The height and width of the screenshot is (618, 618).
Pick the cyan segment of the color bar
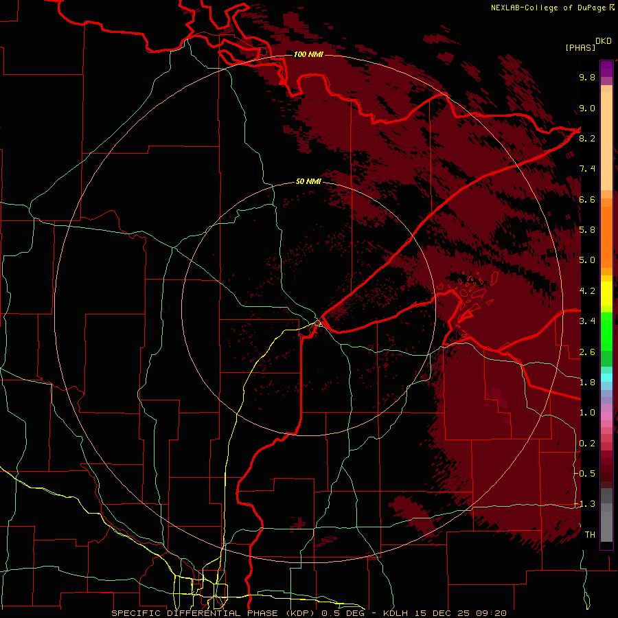(606, 378)
